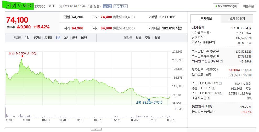Open 동일업종 등락률 link
Screen dimensions: 259x132
(203, 112)
